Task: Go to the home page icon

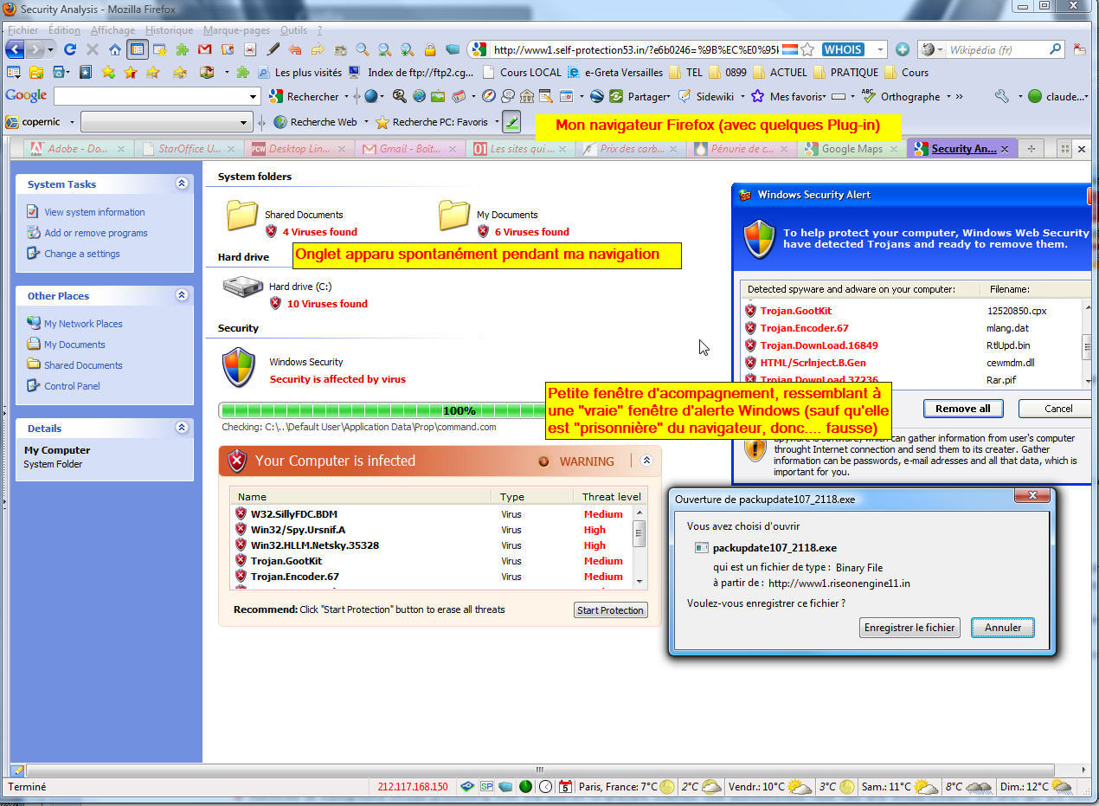Action: click(x=115, y=49)
